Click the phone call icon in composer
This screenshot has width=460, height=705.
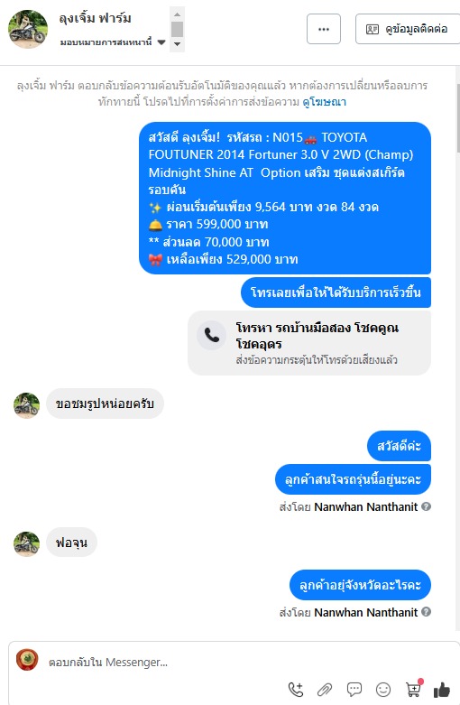click(295, 690)
